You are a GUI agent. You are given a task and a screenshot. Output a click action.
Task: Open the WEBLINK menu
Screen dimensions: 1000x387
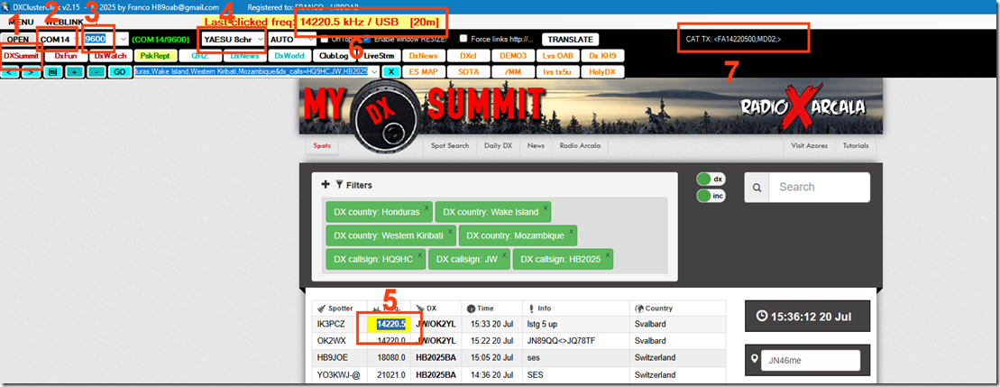tap(66, 22)
